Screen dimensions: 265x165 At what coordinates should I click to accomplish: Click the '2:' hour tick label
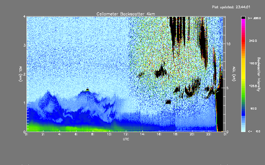(43, 134)
